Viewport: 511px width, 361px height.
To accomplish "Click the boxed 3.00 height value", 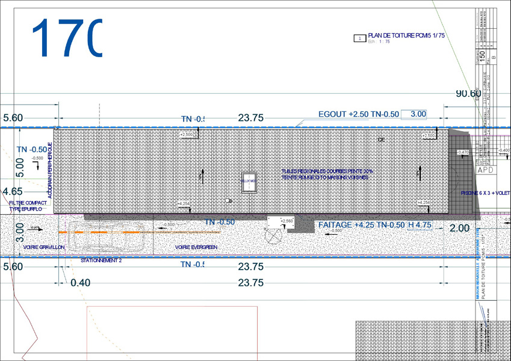I will click(418, 114).
